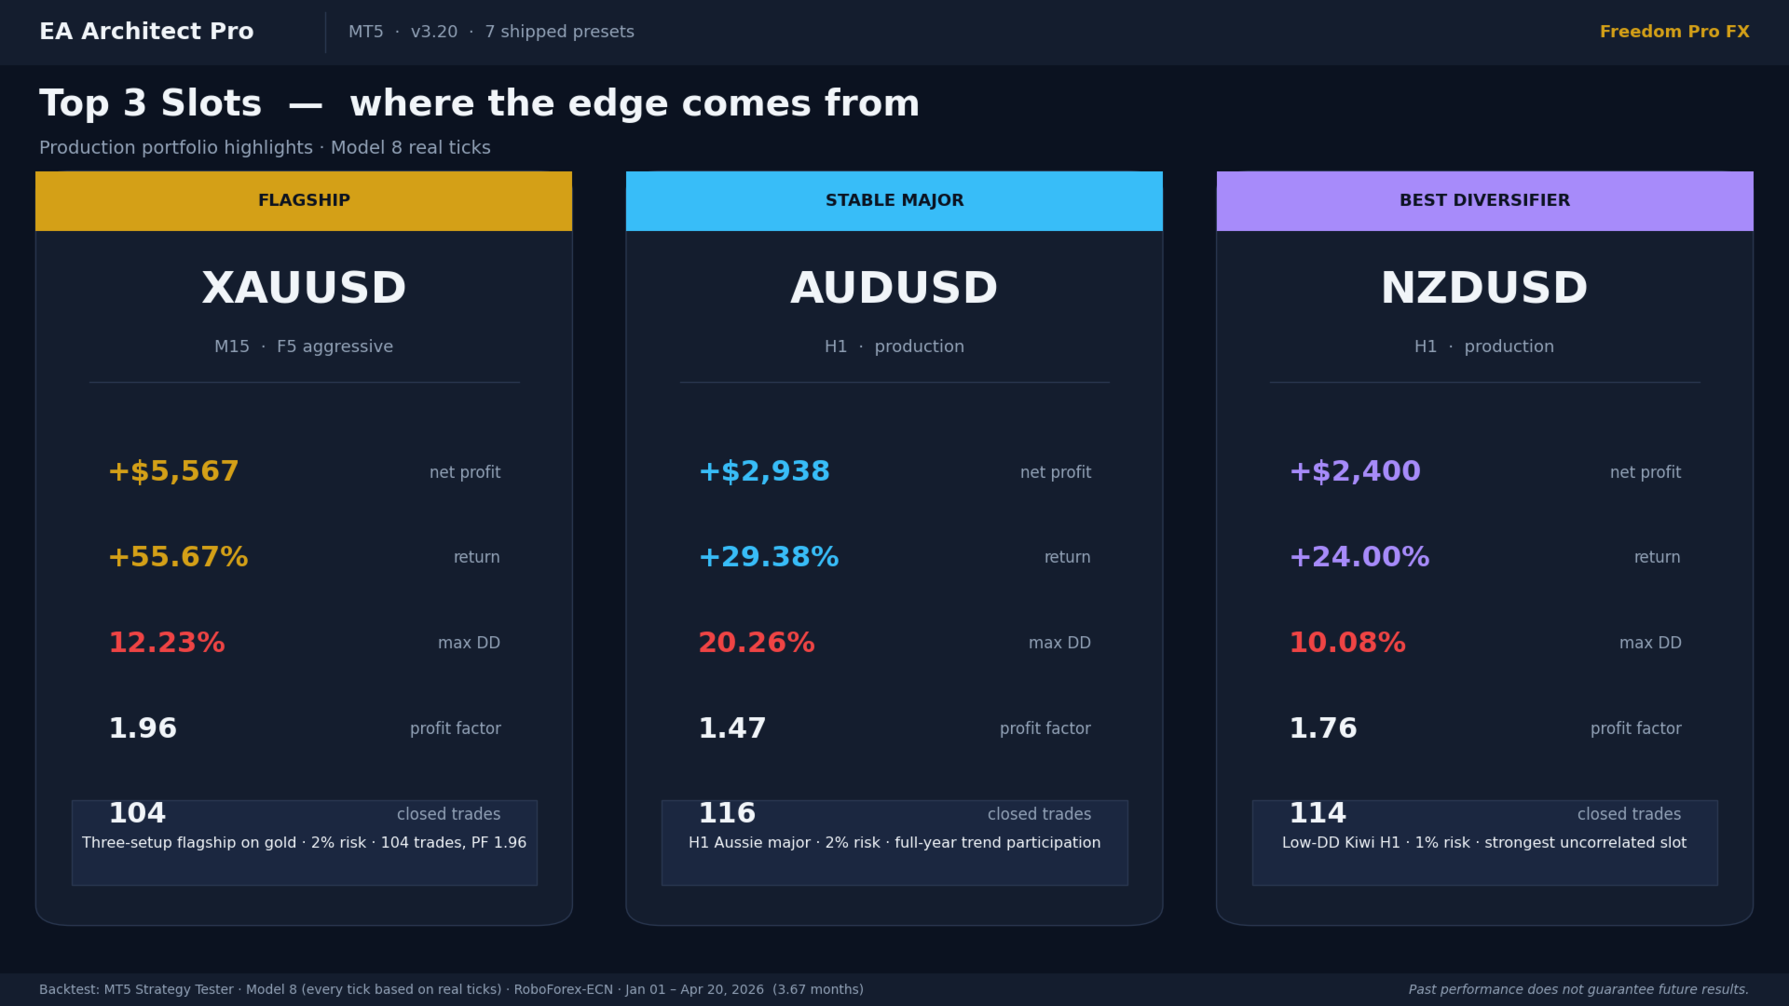Click the XAUUSD return +55.67% figure
Viewport: 1789px width, 1006px height.
pyautogui.click(x=178, y=557)
